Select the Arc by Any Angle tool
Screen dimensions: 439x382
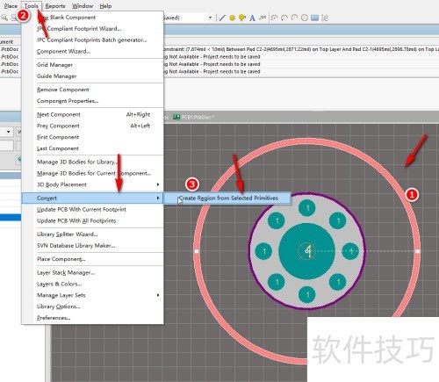point(294,18)
